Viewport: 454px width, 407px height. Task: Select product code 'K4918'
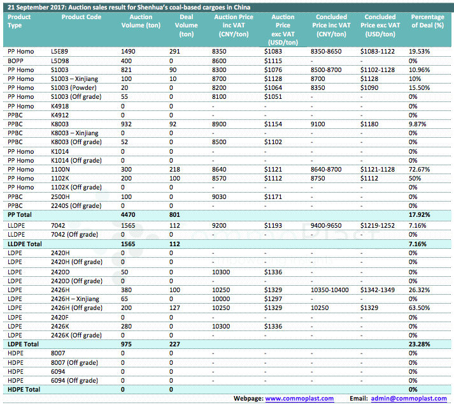tap(60, 106)
